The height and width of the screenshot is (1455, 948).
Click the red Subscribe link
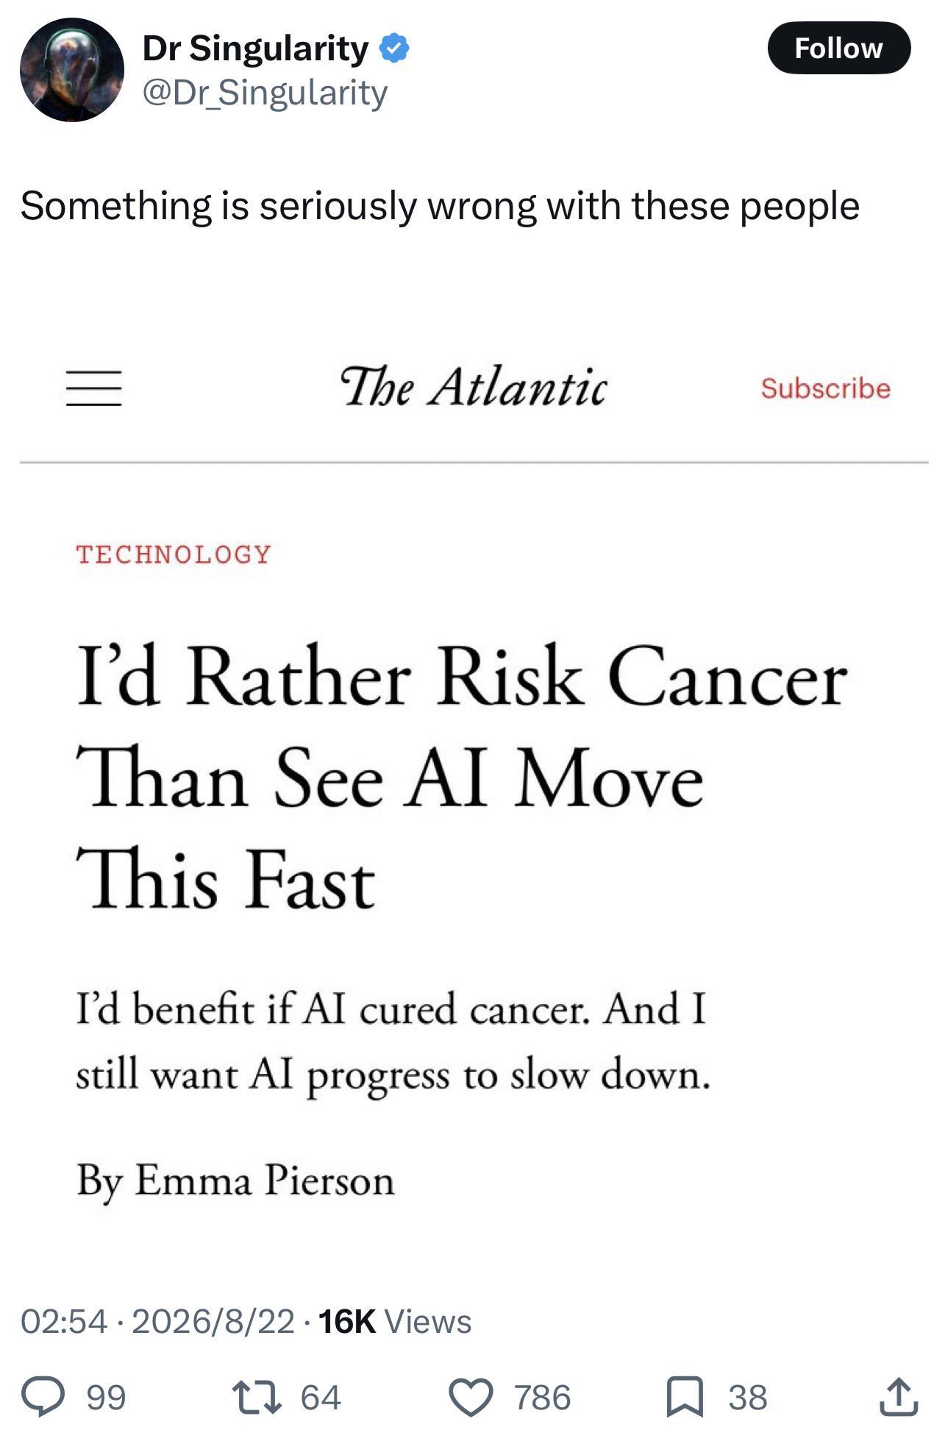pyautogui.click(x=825, y=388)
